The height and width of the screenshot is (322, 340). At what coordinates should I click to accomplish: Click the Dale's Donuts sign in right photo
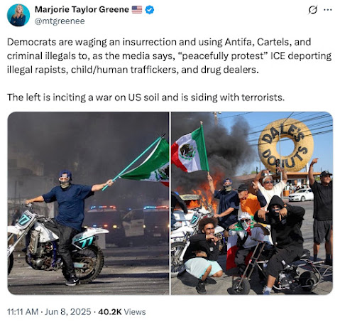pos(285,145)
